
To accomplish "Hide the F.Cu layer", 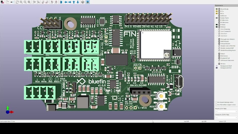I will click(x=219, y=11).
